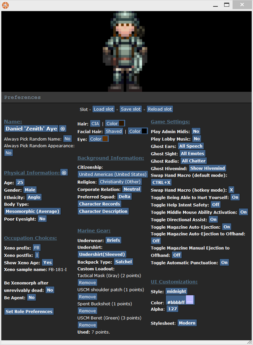Image resolution: width=253 pixels, height=345 pixels.
Task: Toggle Magazine Auto-Ejection to Offhand Off
Action: (156, 241)
